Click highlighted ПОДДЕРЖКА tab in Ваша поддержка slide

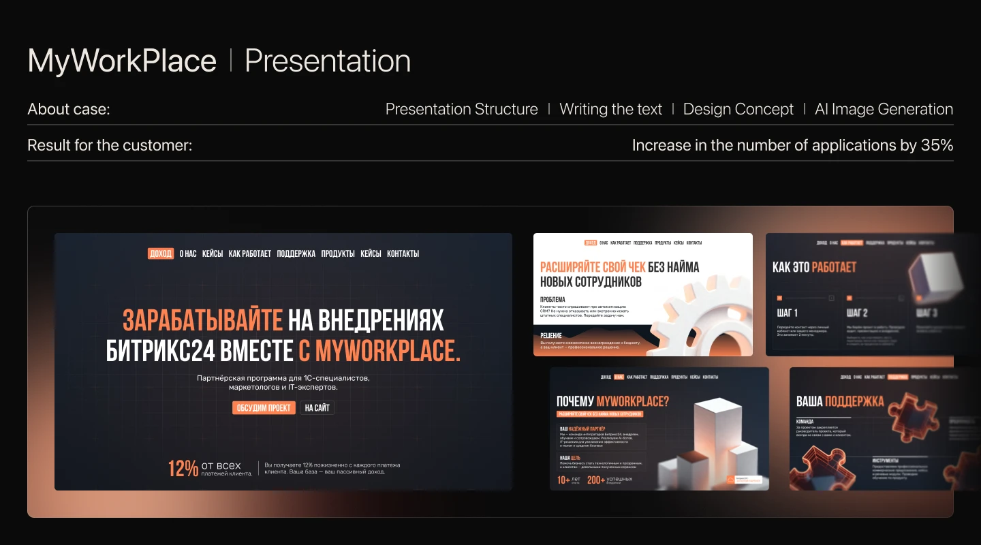click(898, 377)
